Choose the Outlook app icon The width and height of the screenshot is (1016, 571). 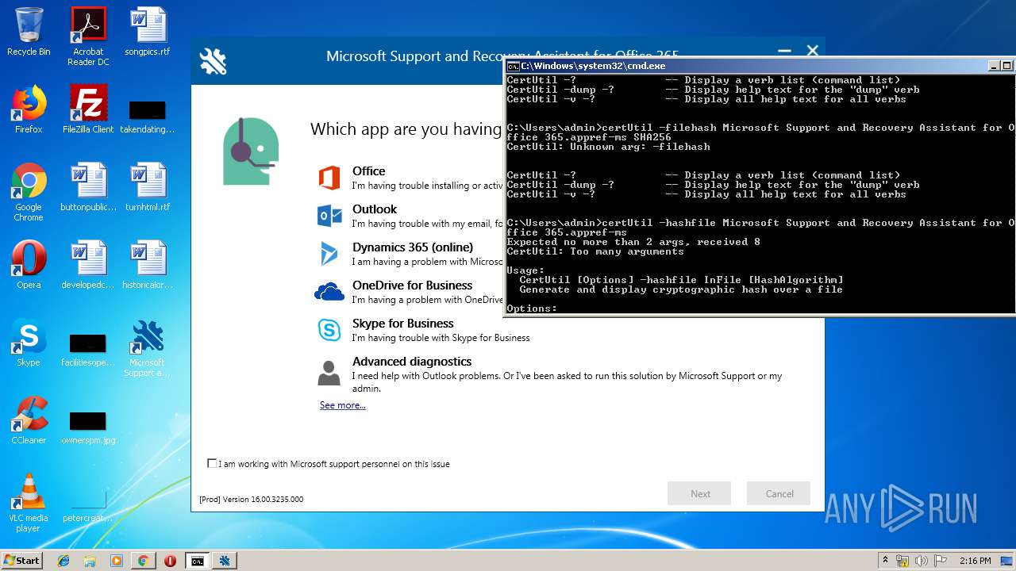pos(329,216)
